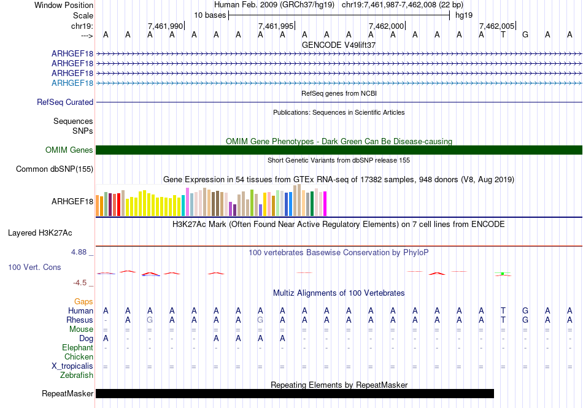
Task: Click the SNPs label of Publications track
Action: point(83,131)
